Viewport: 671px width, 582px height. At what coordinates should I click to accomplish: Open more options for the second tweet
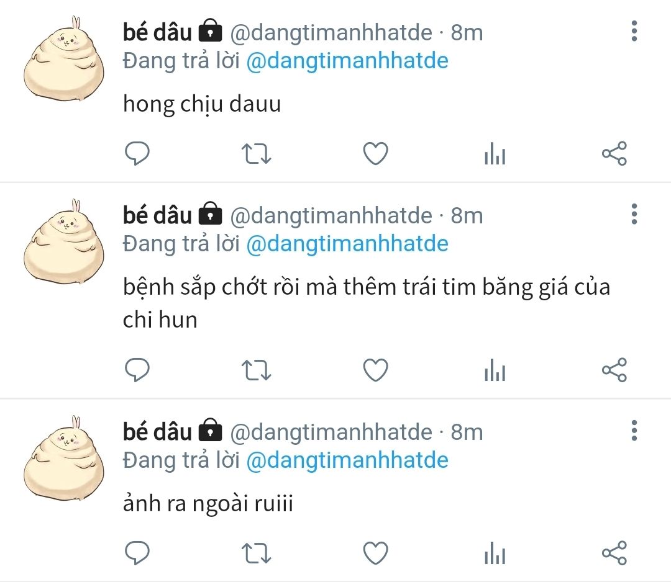pos(634,213)
